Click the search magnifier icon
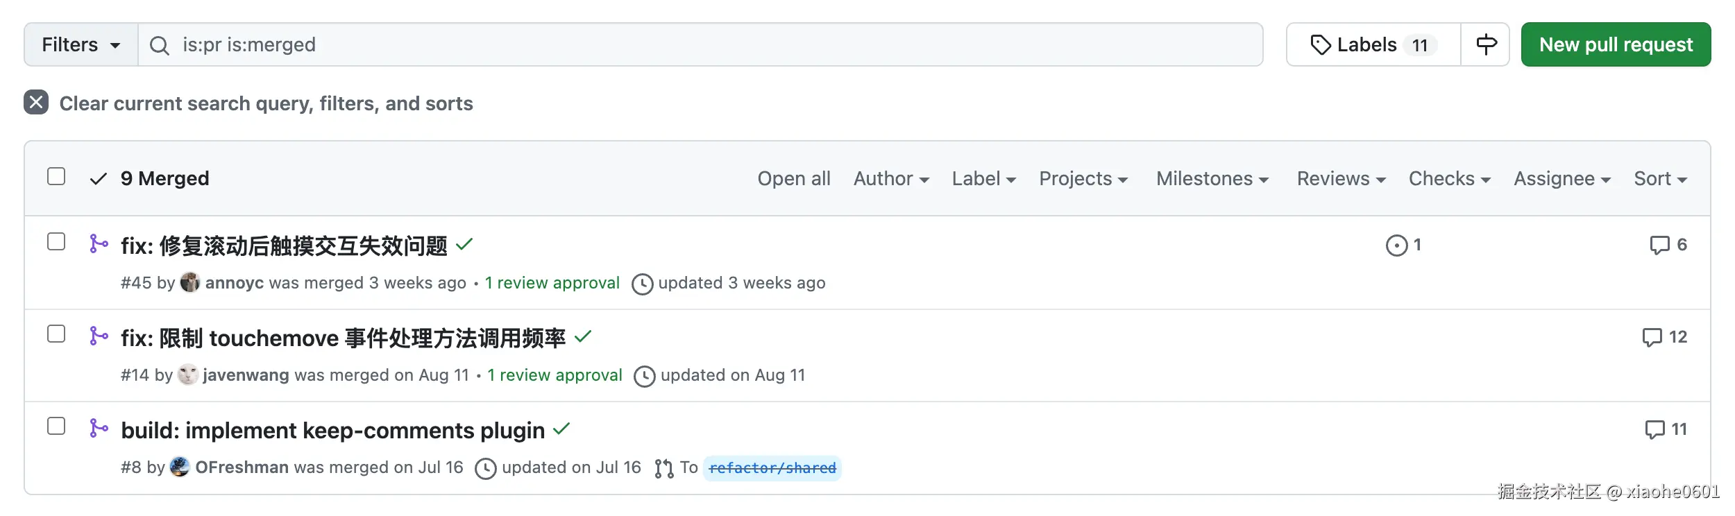Screen dimensions: 1735x516 [x=160, y=45]
